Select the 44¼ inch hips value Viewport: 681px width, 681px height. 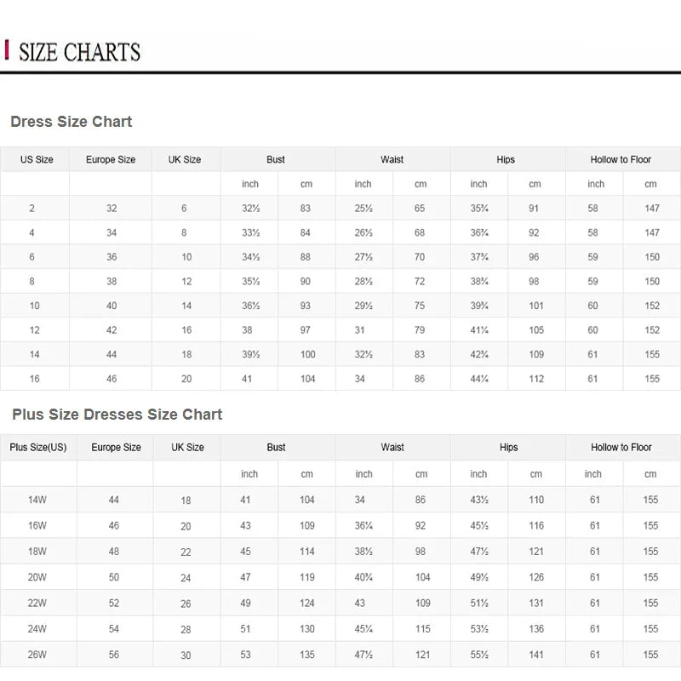(479, 379)
